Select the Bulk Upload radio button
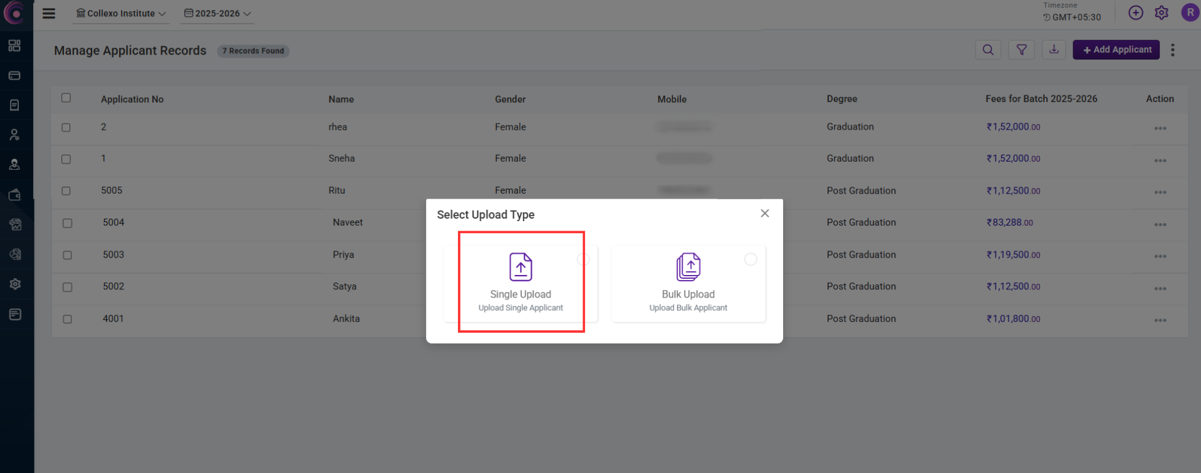The width and height of the screenshot is (1201, 473). coord(751,259)
